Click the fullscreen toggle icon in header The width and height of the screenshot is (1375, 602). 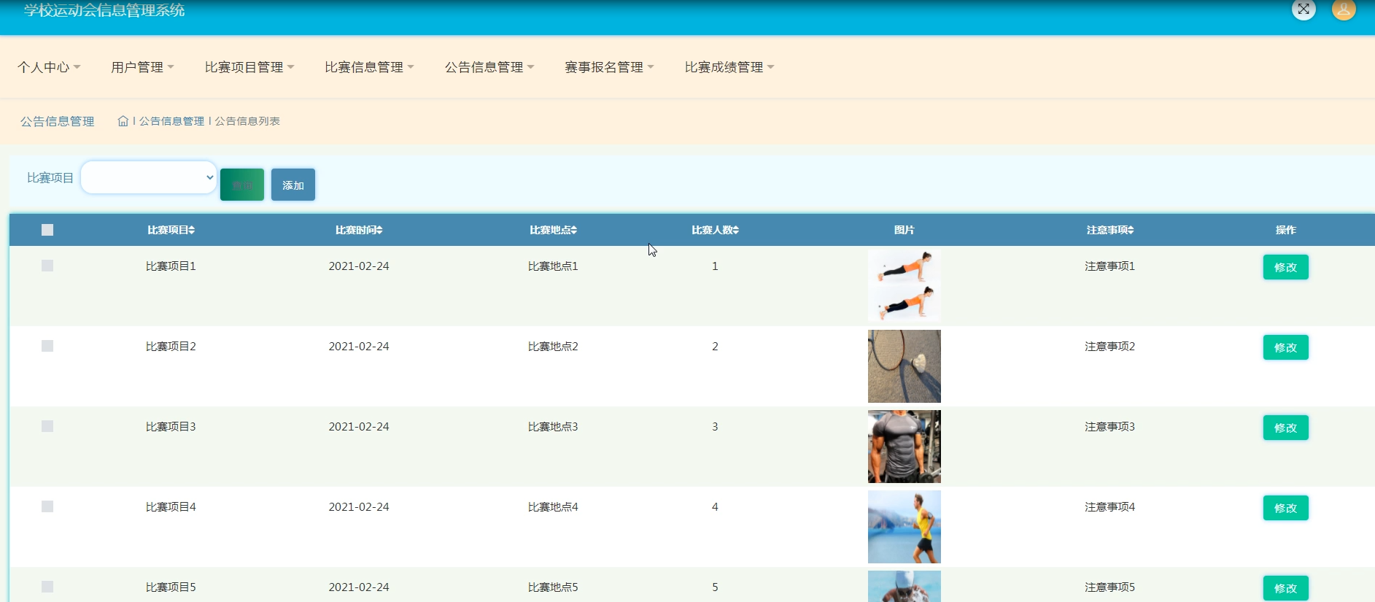(x=1304, y=9)
